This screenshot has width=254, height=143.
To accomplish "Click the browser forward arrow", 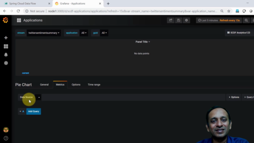I will click(12, 11).
